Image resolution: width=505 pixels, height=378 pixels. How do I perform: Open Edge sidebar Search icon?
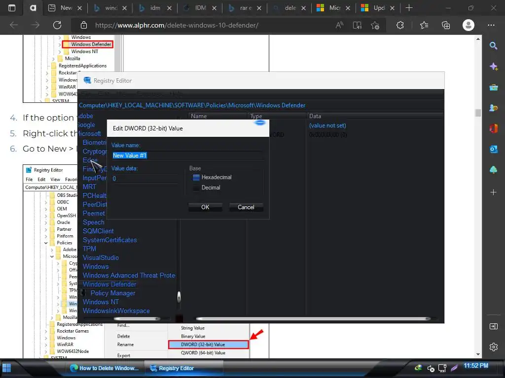[493, 46]
